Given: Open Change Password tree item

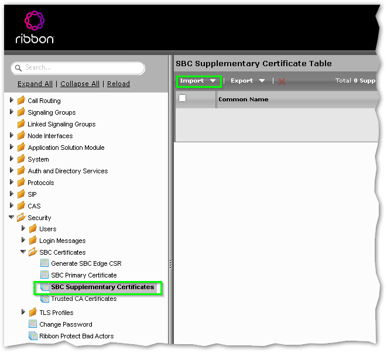Looking at the screenshot, I should 66,324.
